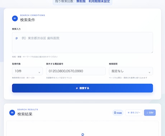Viewport: 165px width, 136px height.
Task: Click the SEARCH RESULTS label
Action: coord(28,110)
